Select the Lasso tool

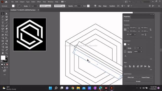coord(7,17)
